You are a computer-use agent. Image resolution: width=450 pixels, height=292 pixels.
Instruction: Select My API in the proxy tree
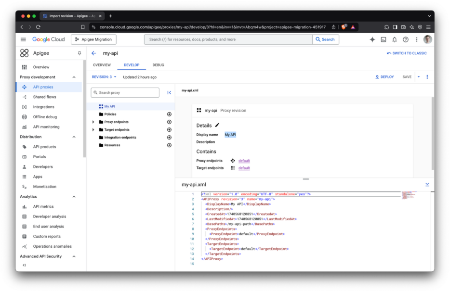109,106
